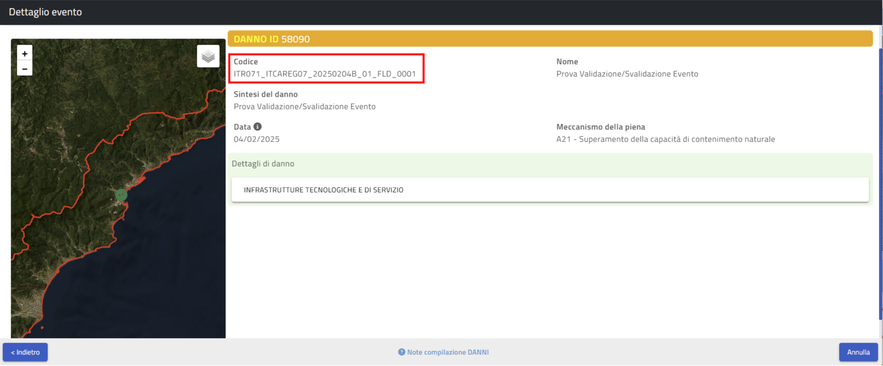
Task: Click the Dettaglio evento page title
Action: tap(45, 12)
